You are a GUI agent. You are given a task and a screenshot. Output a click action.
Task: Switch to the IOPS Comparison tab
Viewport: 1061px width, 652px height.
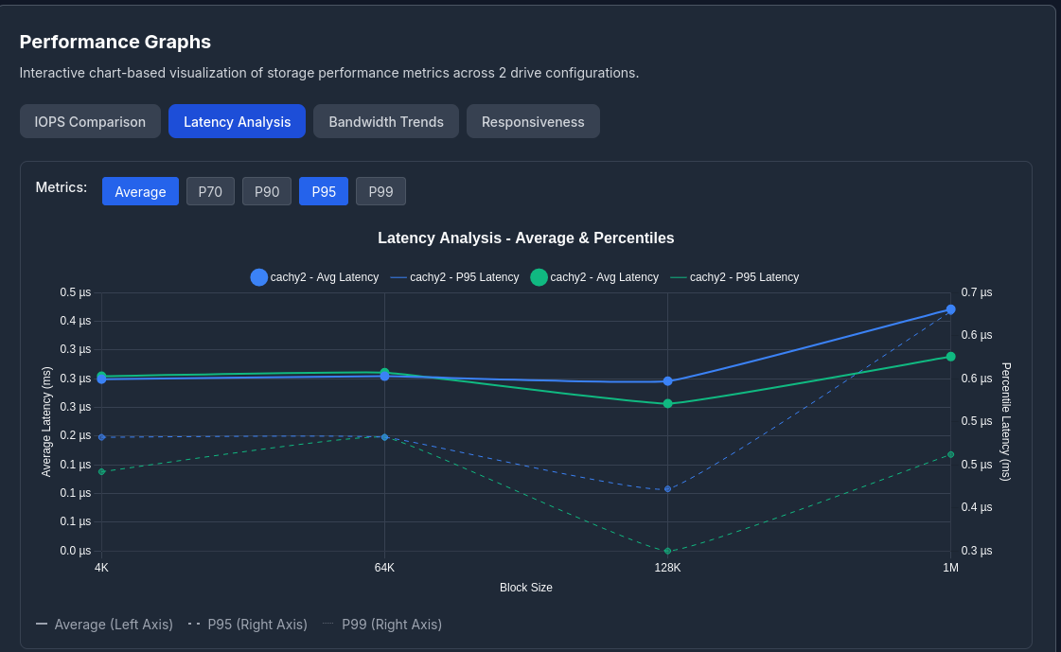(x=90, y=121)
